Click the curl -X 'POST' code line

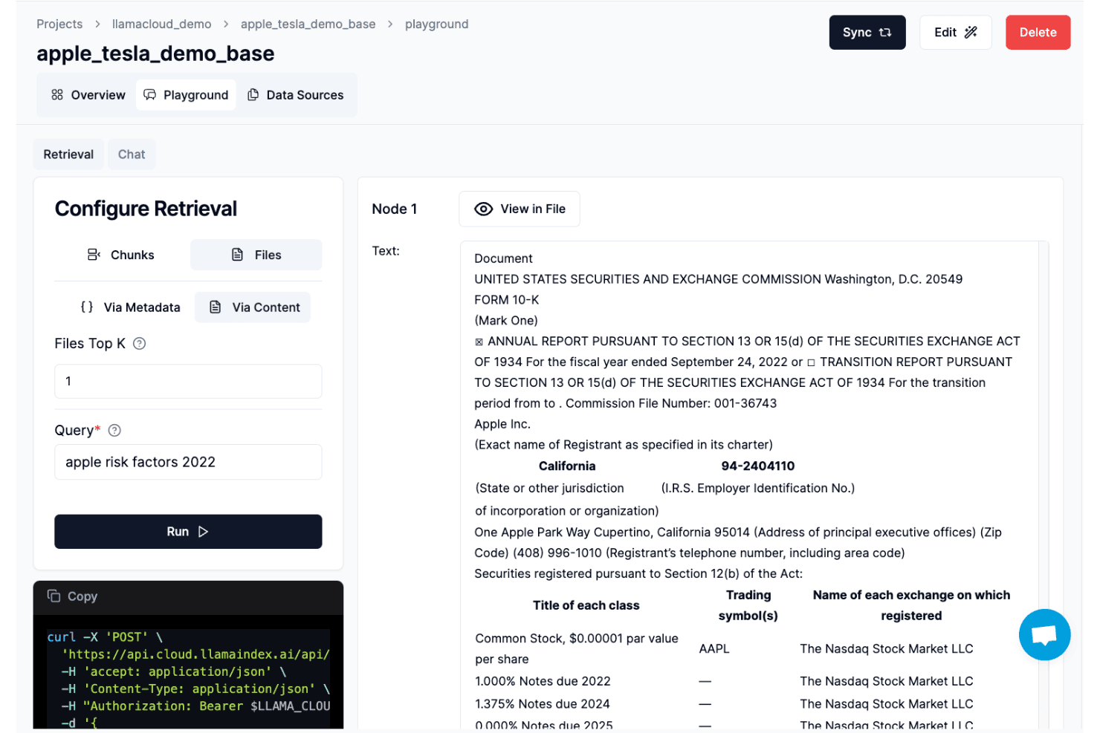pyautogui.click(x=105, y=637)
